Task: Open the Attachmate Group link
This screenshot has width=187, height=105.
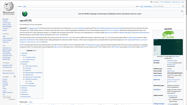Action: click(92, 45)
